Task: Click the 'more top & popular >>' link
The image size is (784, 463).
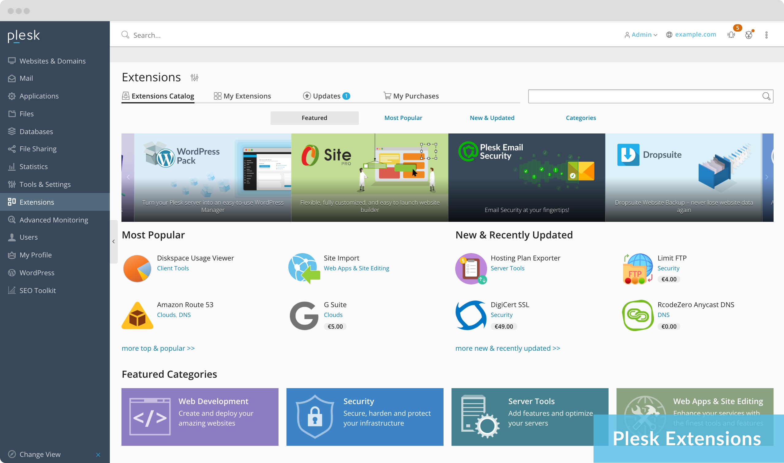Action: (x=158, y=348)
